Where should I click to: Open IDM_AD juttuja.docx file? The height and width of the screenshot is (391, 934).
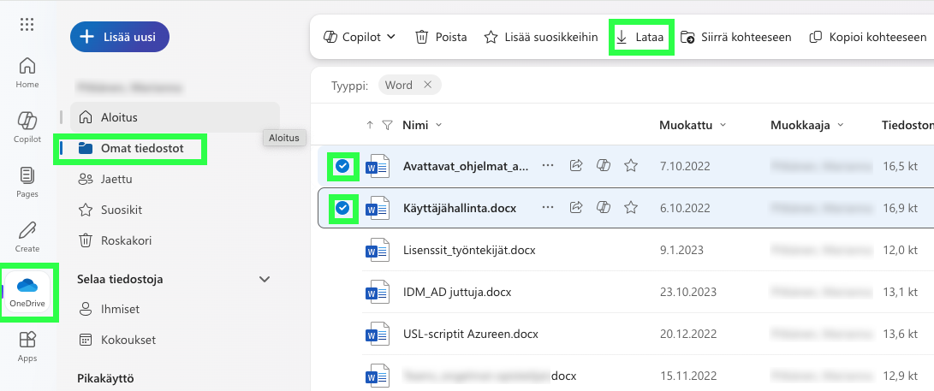click(x=457, y=293)
